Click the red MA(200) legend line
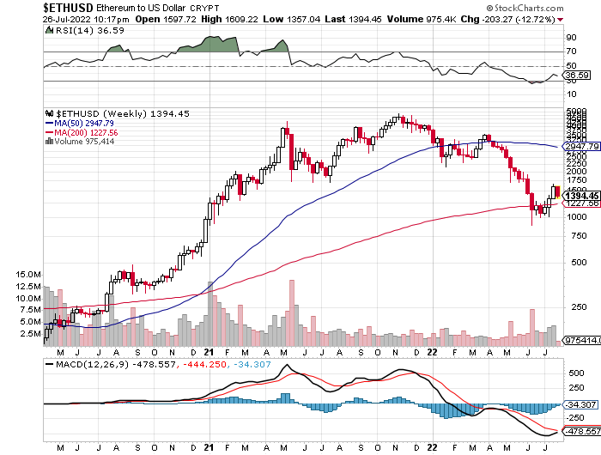Image resolution: width=601 pixels, height=455 pixels. [x=49, y=132]
